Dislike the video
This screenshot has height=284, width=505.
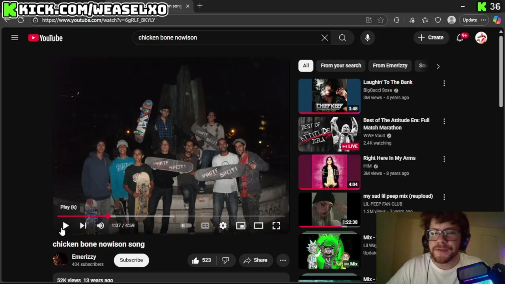tap(225, 260)
